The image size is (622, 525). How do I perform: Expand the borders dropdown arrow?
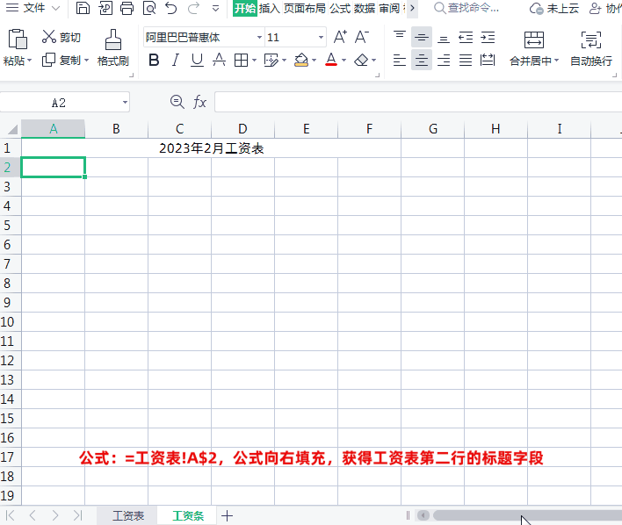pyautogui.click(x=254, y=61)
